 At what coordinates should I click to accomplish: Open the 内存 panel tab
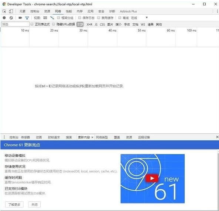(x=80, y=11)
